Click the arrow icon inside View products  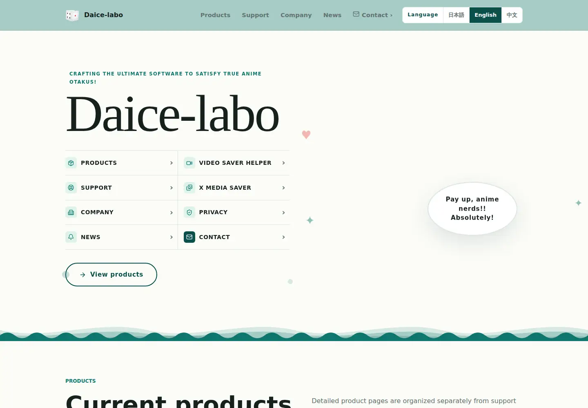pyautogui.click(x=83, y=275)
